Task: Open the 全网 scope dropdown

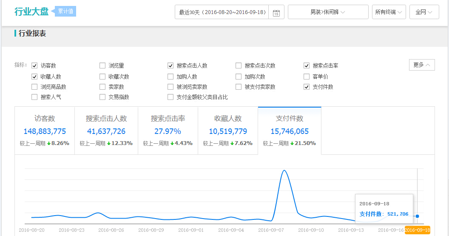Action: (424, 12)
